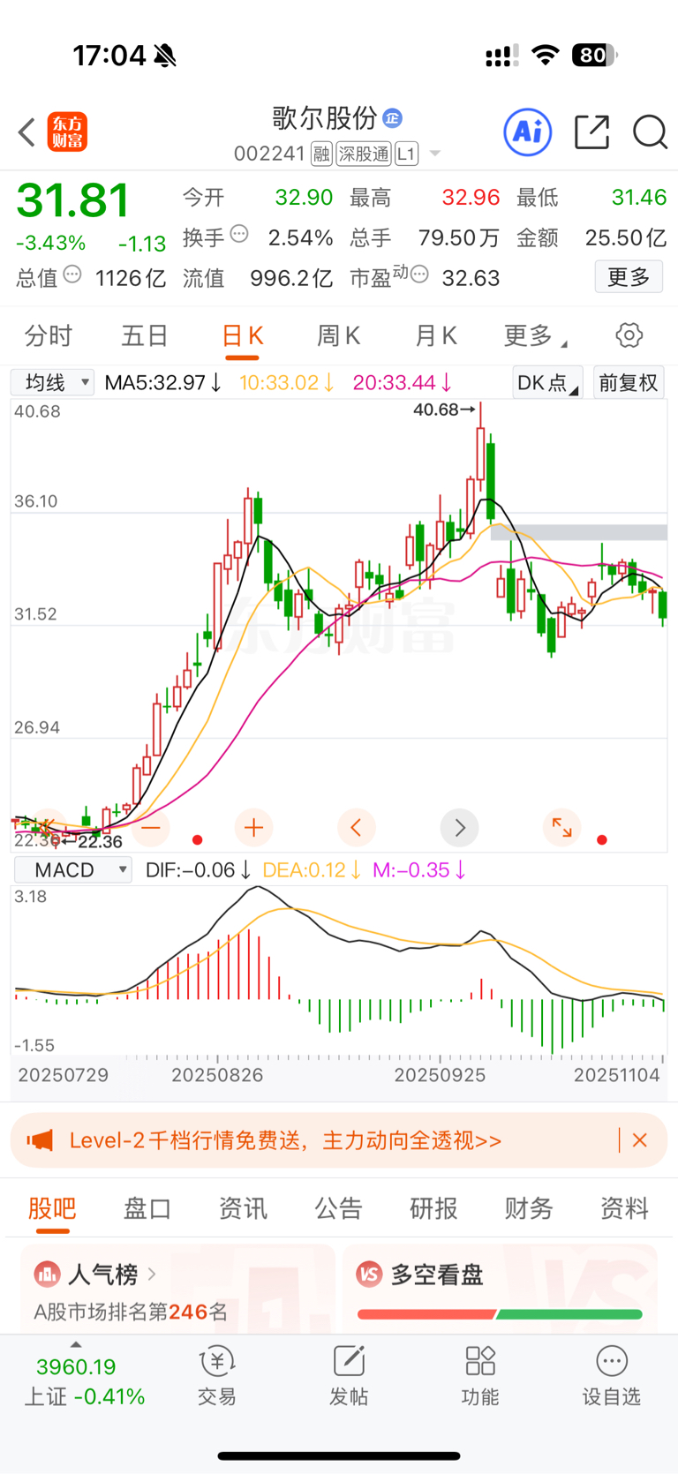Viewport: 678px width, 1474px height.
Task: Switch to the 周K chart tab
Action: pyautogui.click(x=338, y=335)
